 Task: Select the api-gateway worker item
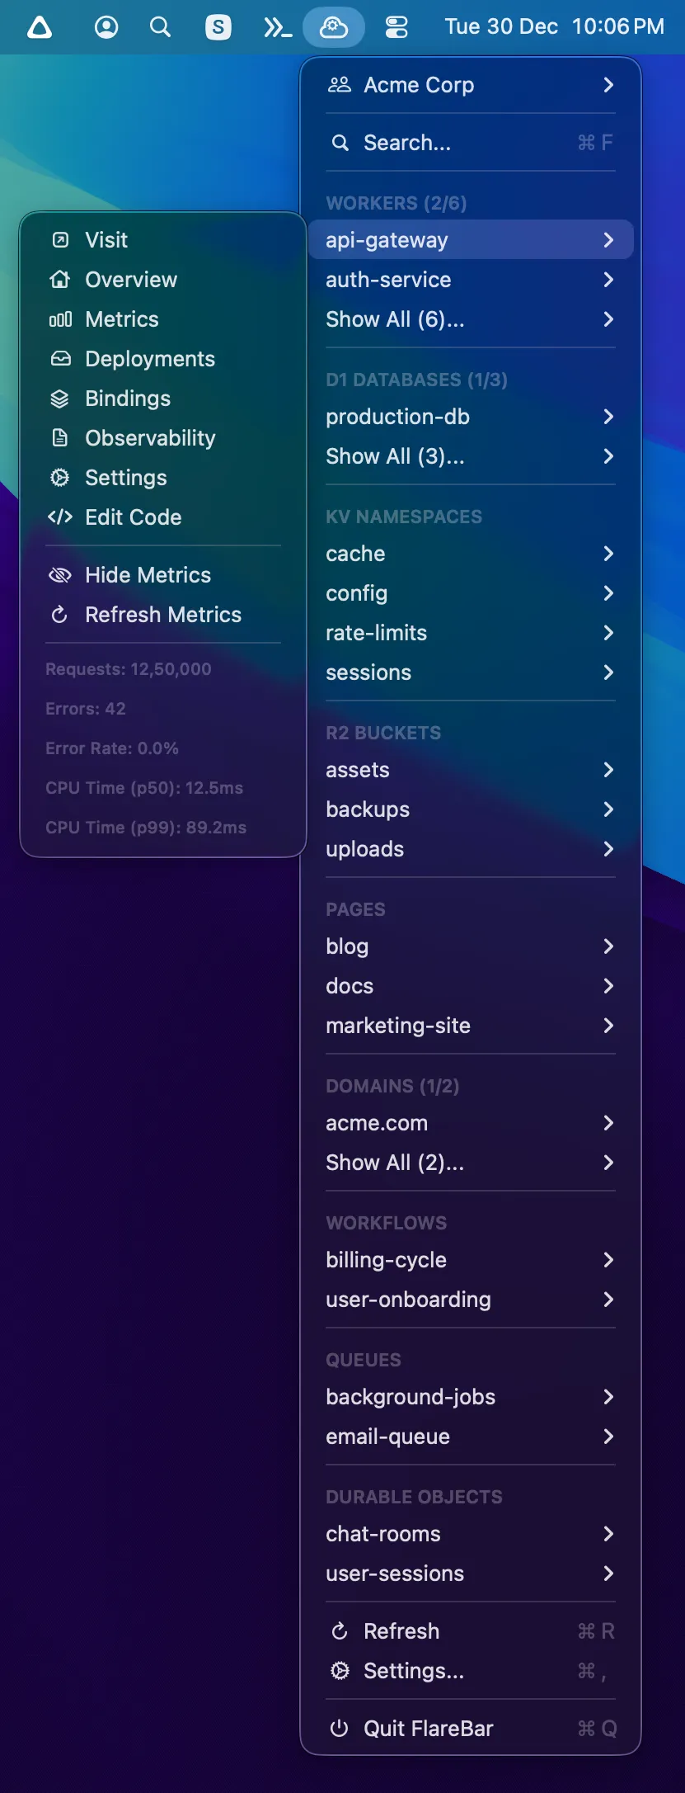coord(471,240)
